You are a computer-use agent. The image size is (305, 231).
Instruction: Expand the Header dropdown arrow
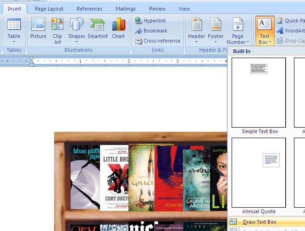point(196,42)
